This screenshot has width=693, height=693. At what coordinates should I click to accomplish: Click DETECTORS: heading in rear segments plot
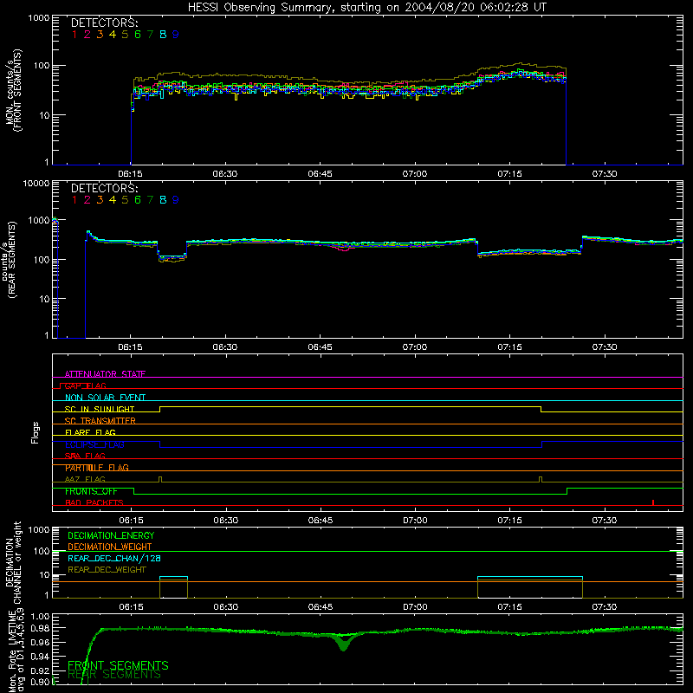pos(104,188)
